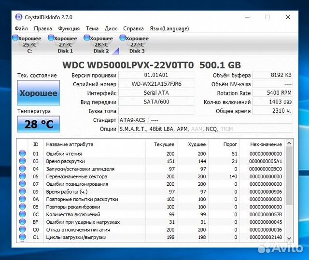309x260 pixels.
Task: Click the CrystalDiskInfo app icon in title bar
Action: point(19,17)
